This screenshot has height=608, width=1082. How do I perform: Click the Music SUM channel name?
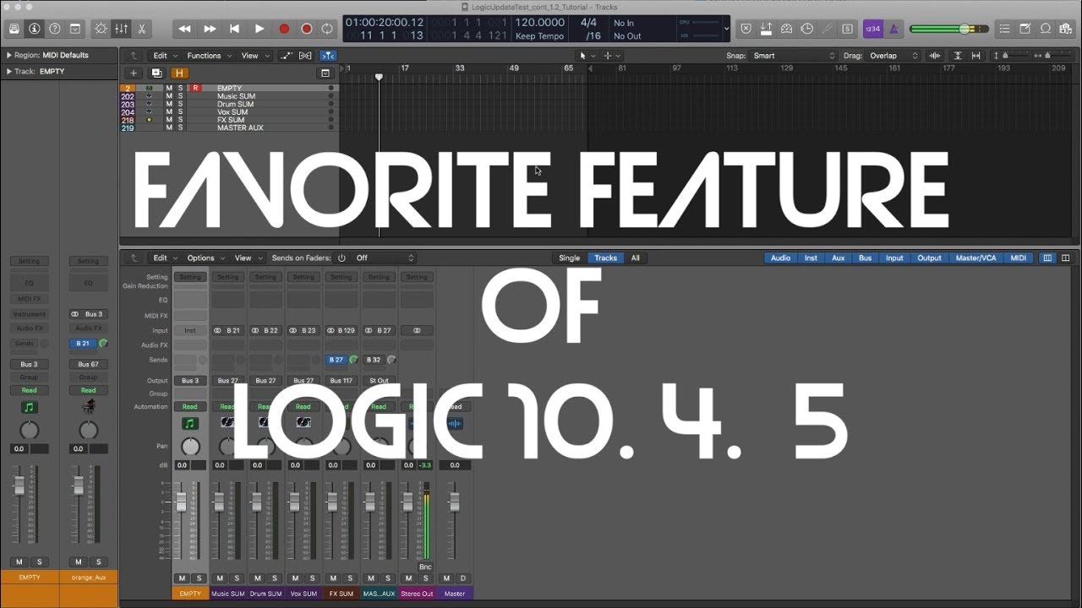(227, 594)
